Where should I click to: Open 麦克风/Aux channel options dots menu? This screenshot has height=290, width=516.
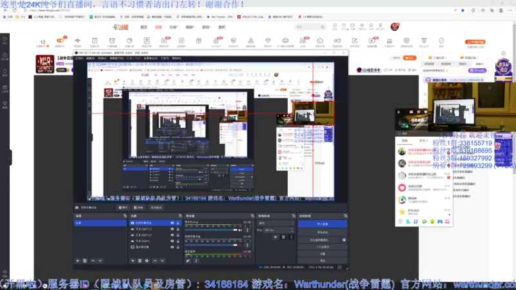click(248, 230)
